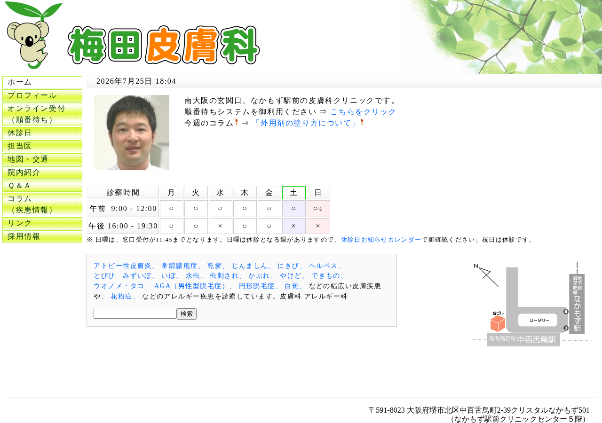Click the doctor's portrait photo
The height and width of the screenshot is (423, 602).
pos(132,133)
